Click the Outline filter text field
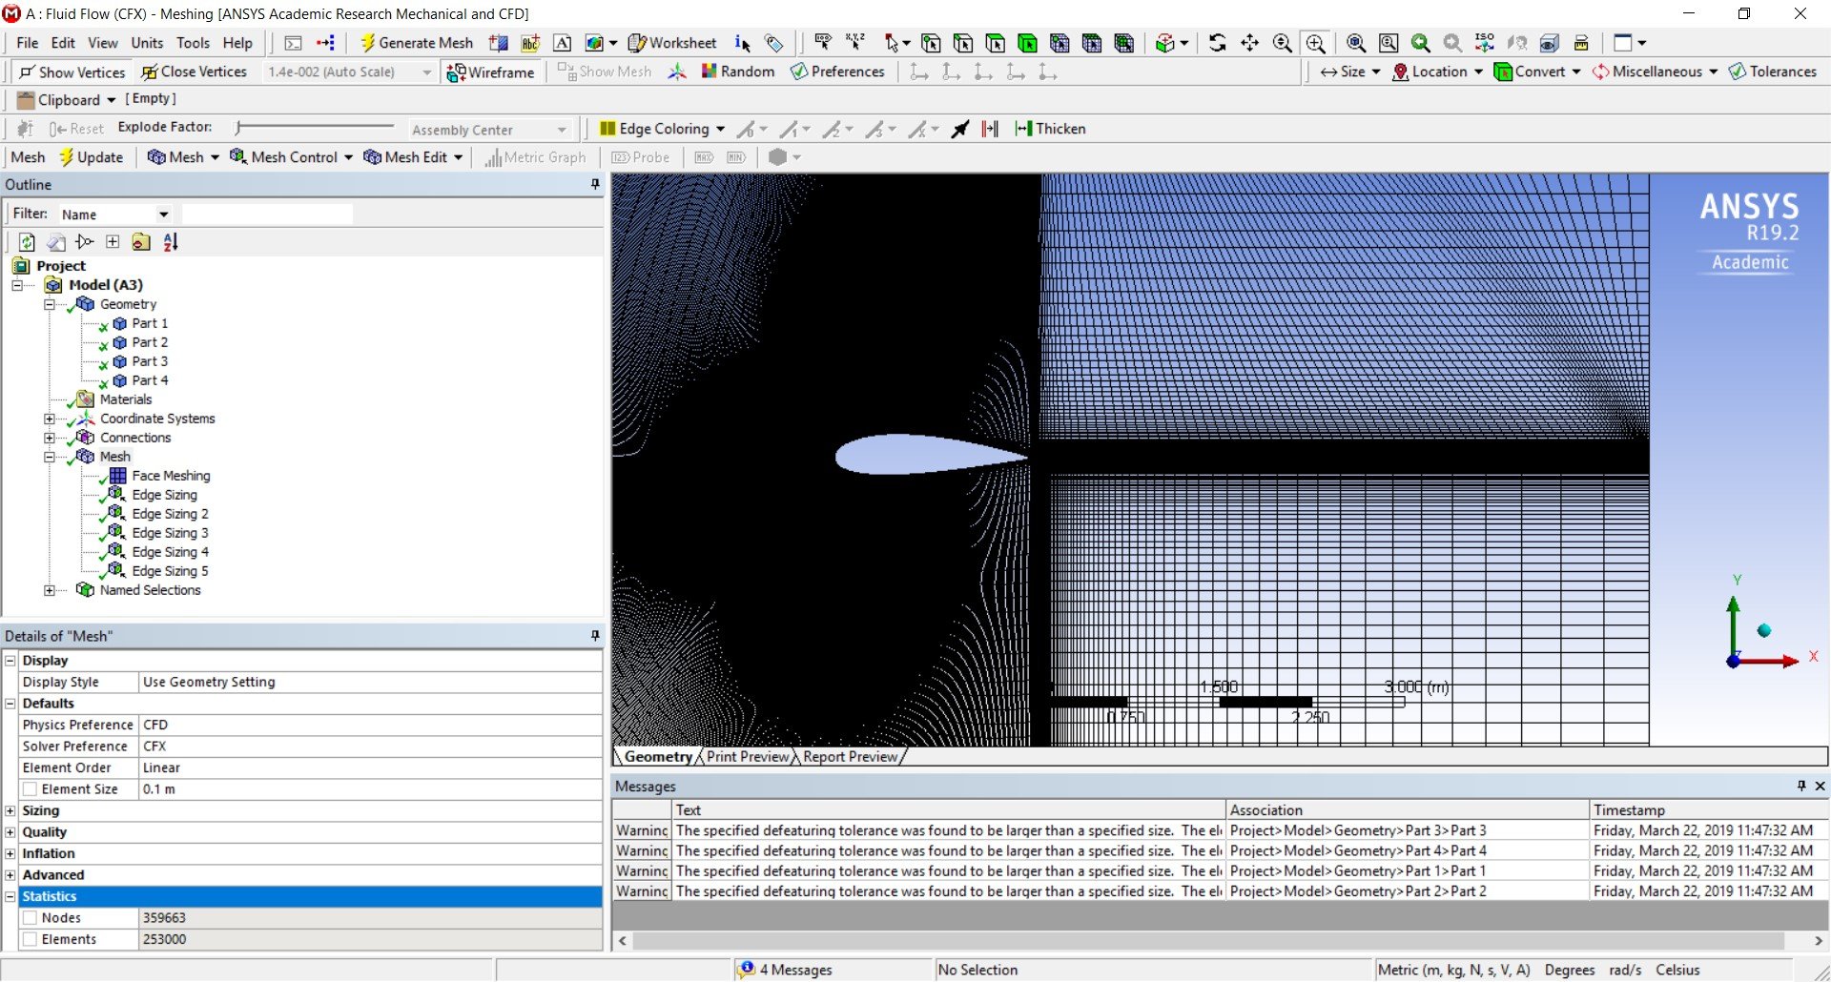 267,215
